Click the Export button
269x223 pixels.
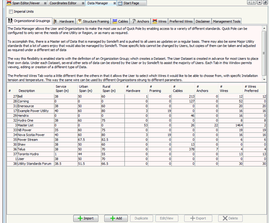coord(198,218)
